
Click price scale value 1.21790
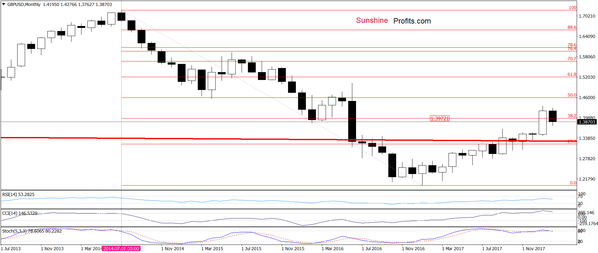click(x=587, y=179)
